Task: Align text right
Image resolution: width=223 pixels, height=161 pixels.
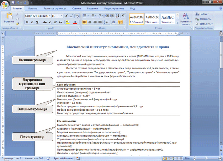Action: point(95,22)
